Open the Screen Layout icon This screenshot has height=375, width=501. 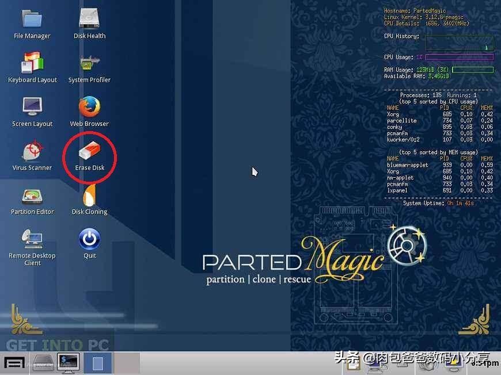pos(32,107)
